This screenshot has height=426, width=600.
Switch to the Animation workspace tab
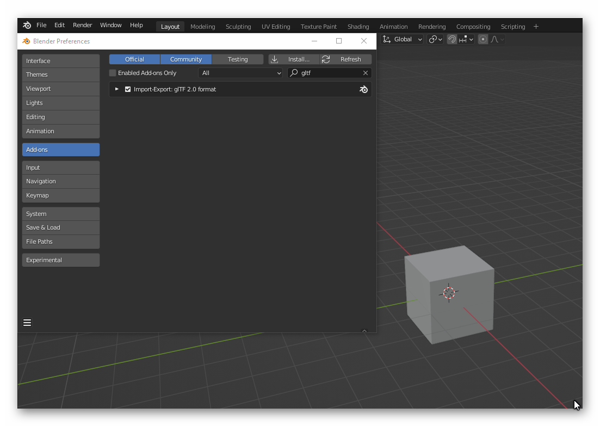click(393, 27)
